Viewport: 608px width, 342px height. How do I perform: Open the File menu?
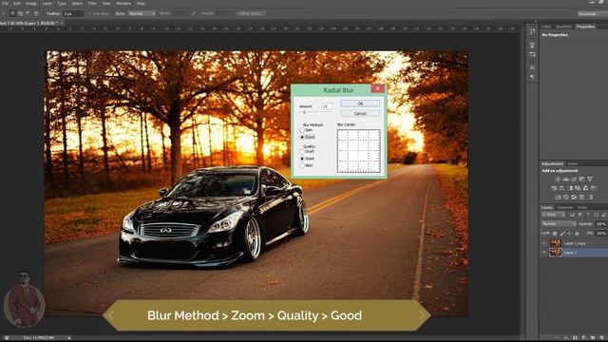coord(5,3)
